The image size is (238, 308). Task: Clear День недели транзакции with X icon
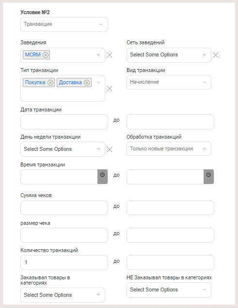pos(110,149)
